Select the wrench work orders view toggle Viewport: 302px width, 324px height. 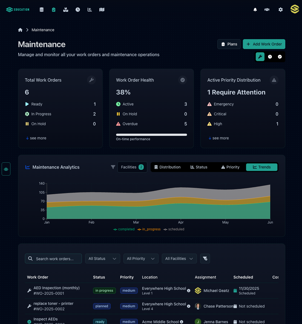(x=260, y=57)
